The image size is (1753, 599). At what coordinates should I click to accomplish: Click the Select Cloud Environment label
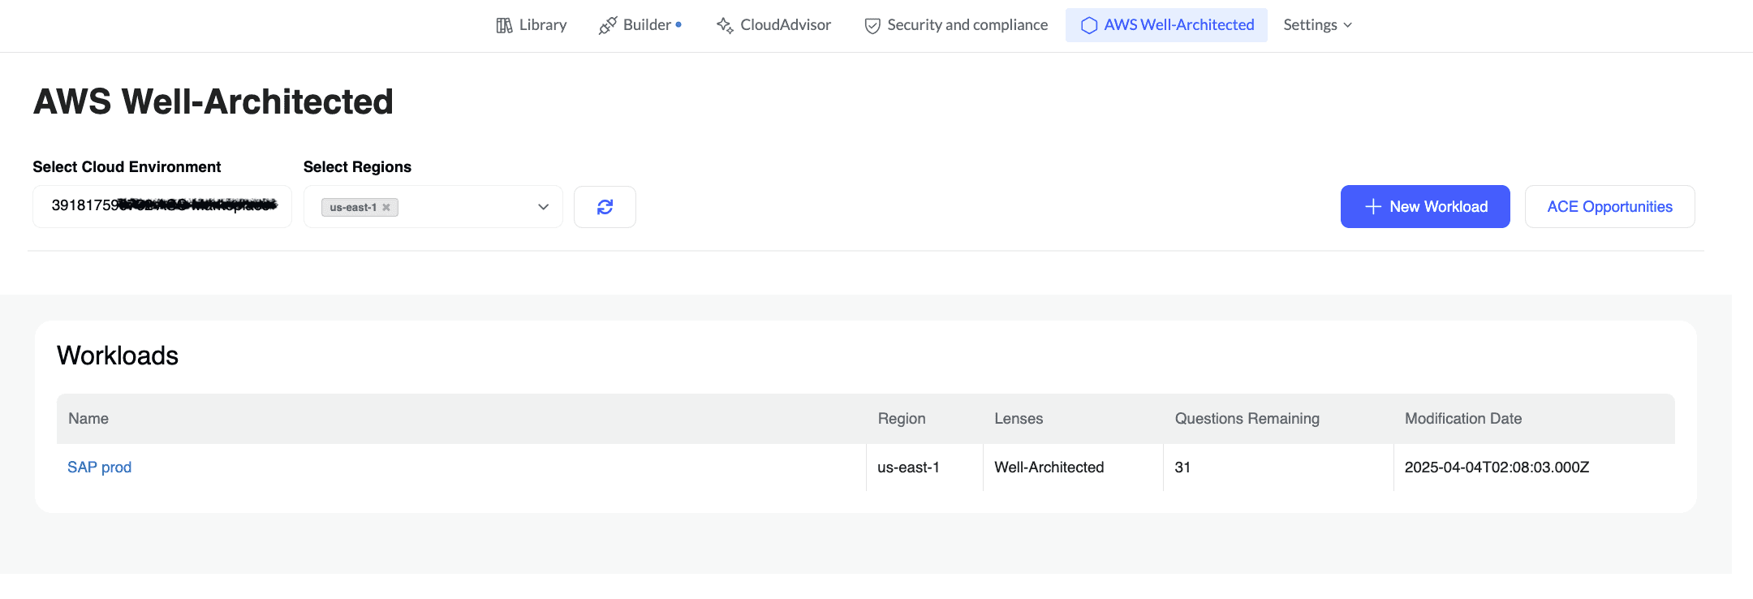[127, 166]
